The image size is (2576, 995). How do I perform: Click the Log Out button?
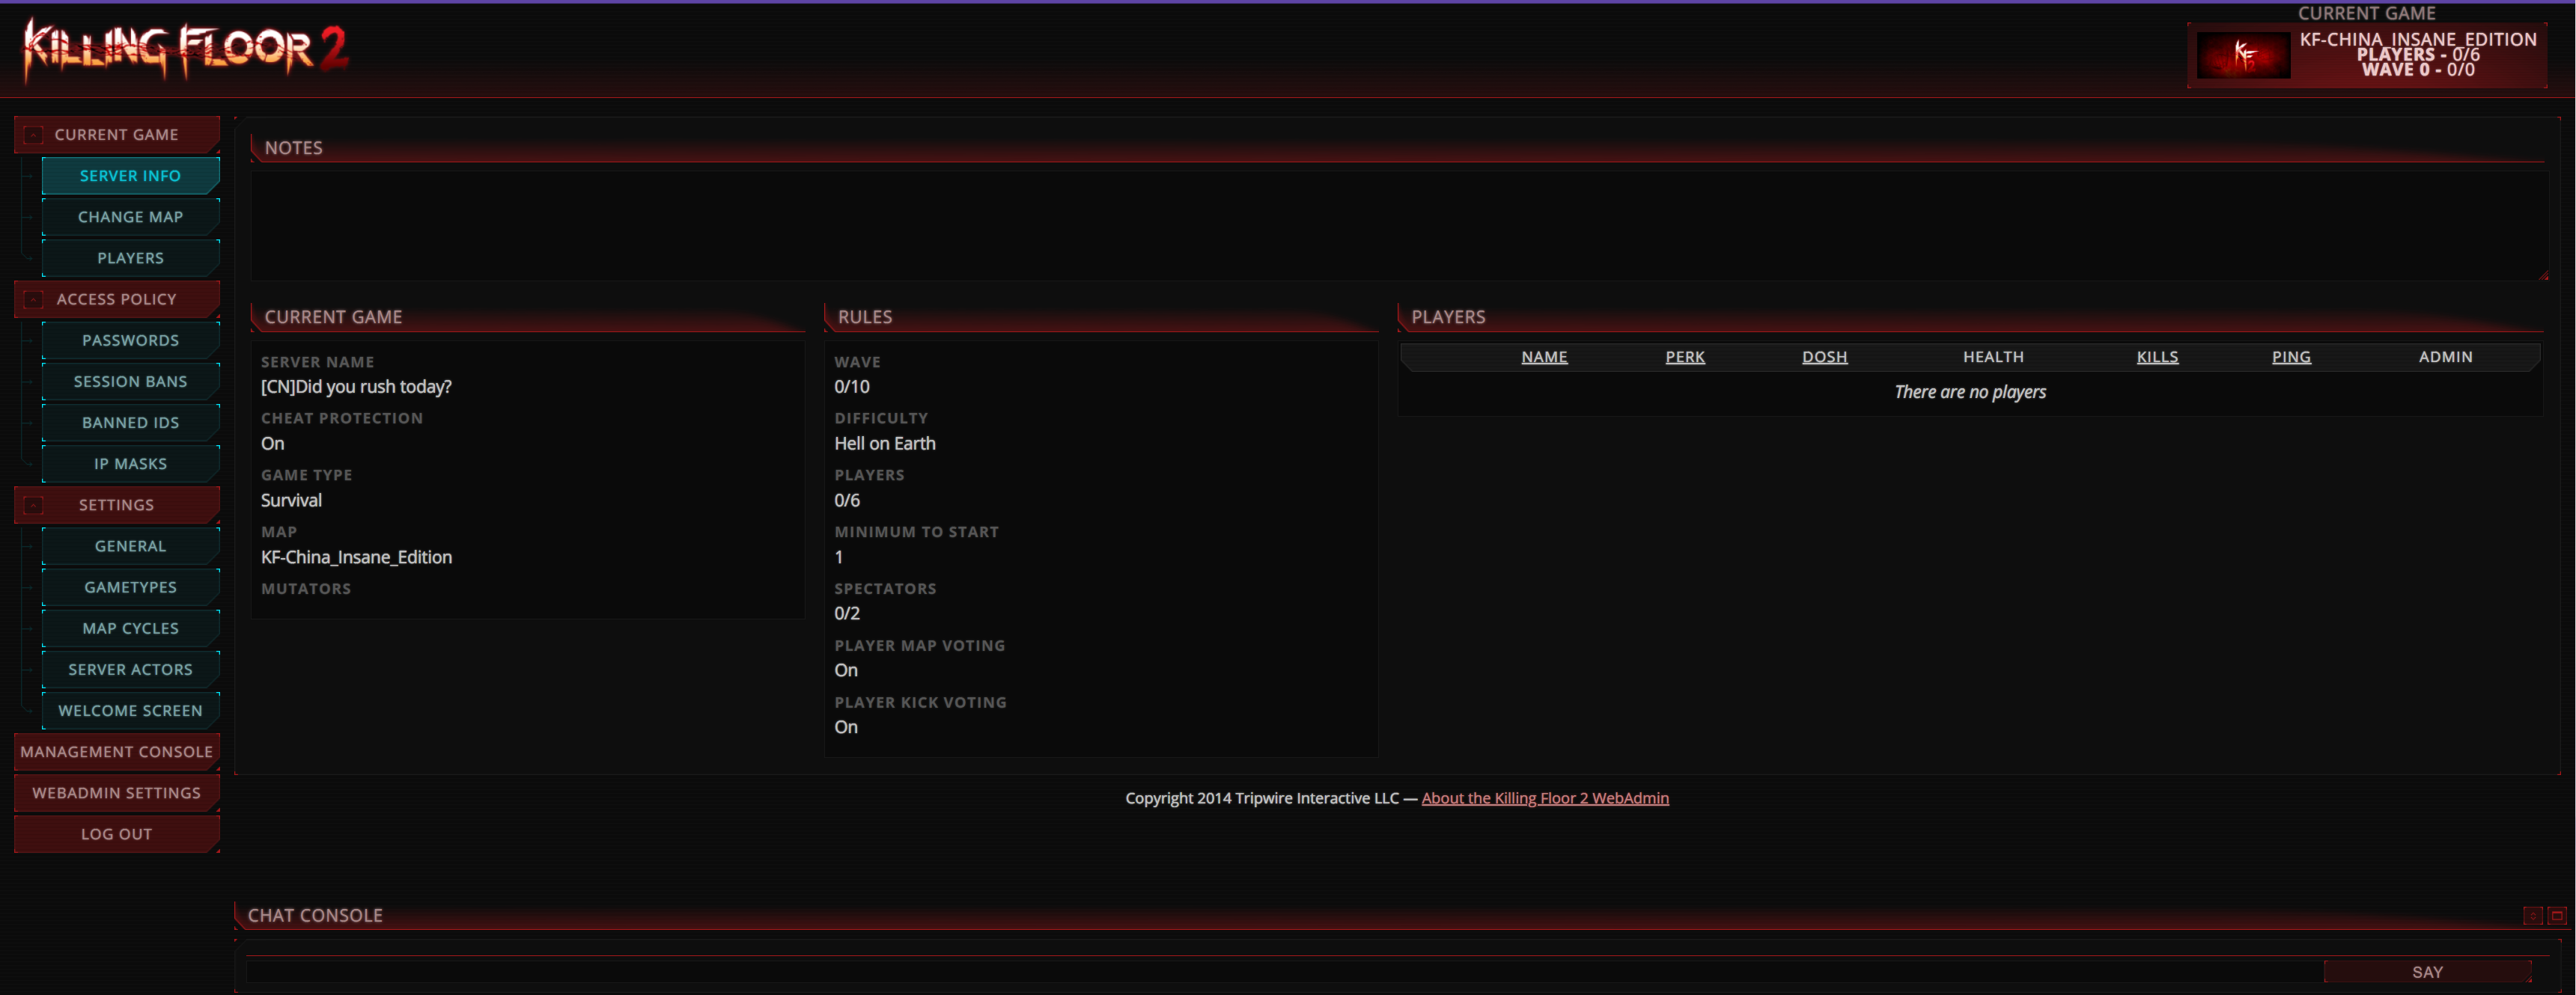117,834
